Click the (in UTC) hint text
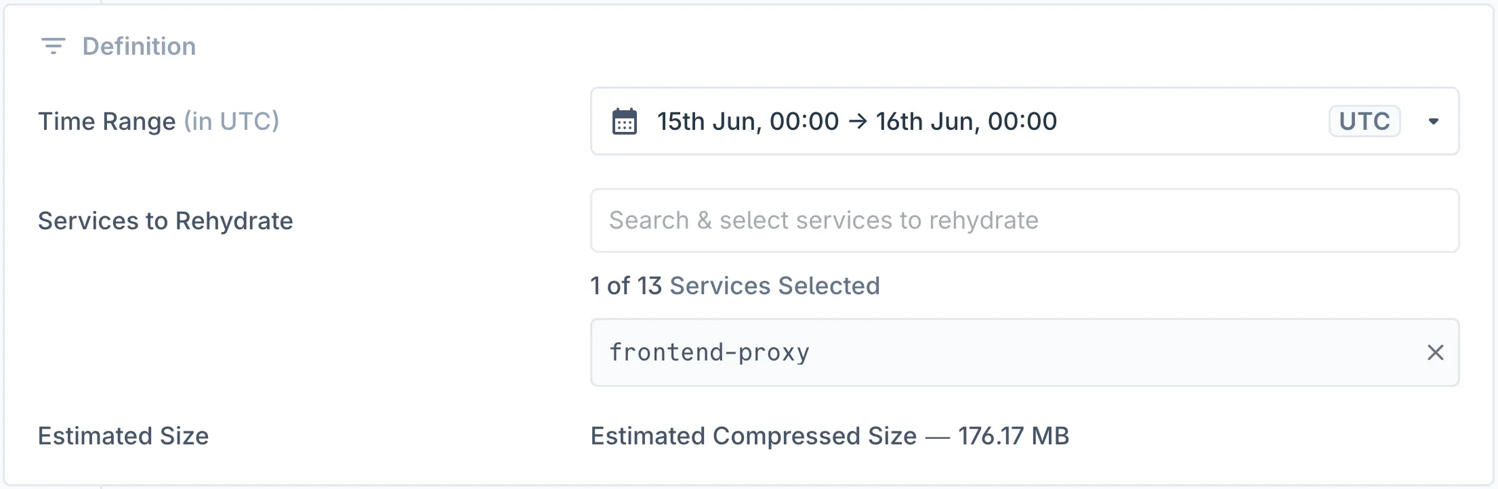Image resolution: width=1498 pixels, height=489 pixels. click(x=232, y=122)
